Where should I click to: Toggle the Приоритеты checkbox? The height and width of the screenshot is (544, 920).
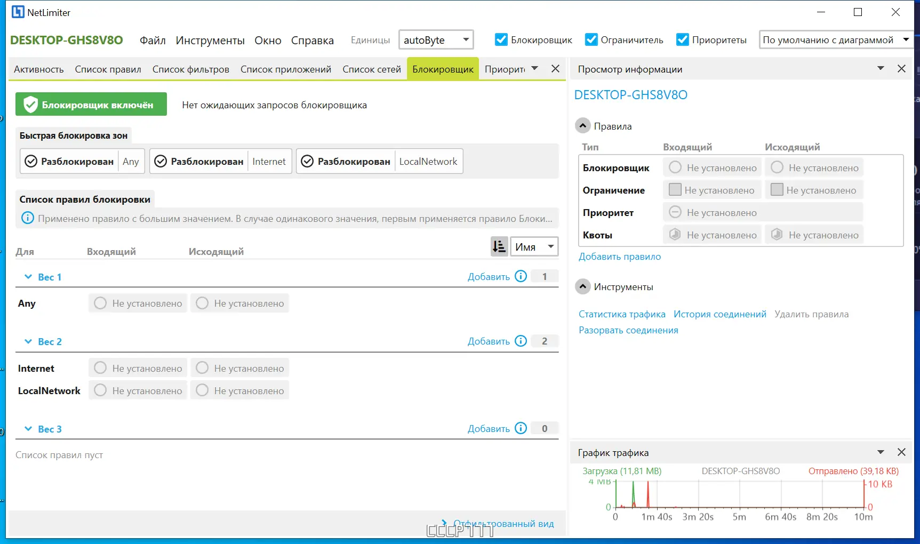pyautogui.click(x=682, y=39)
